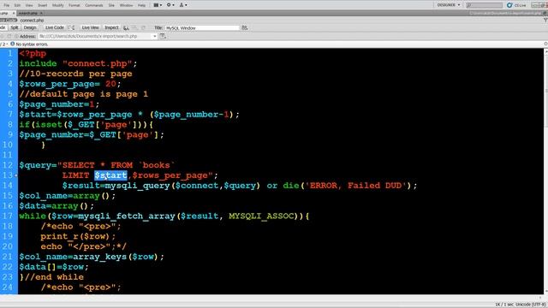Viewport: 548px width, 308px height.
Task: Open the Commands menu
Action: [x=94, y=5]
